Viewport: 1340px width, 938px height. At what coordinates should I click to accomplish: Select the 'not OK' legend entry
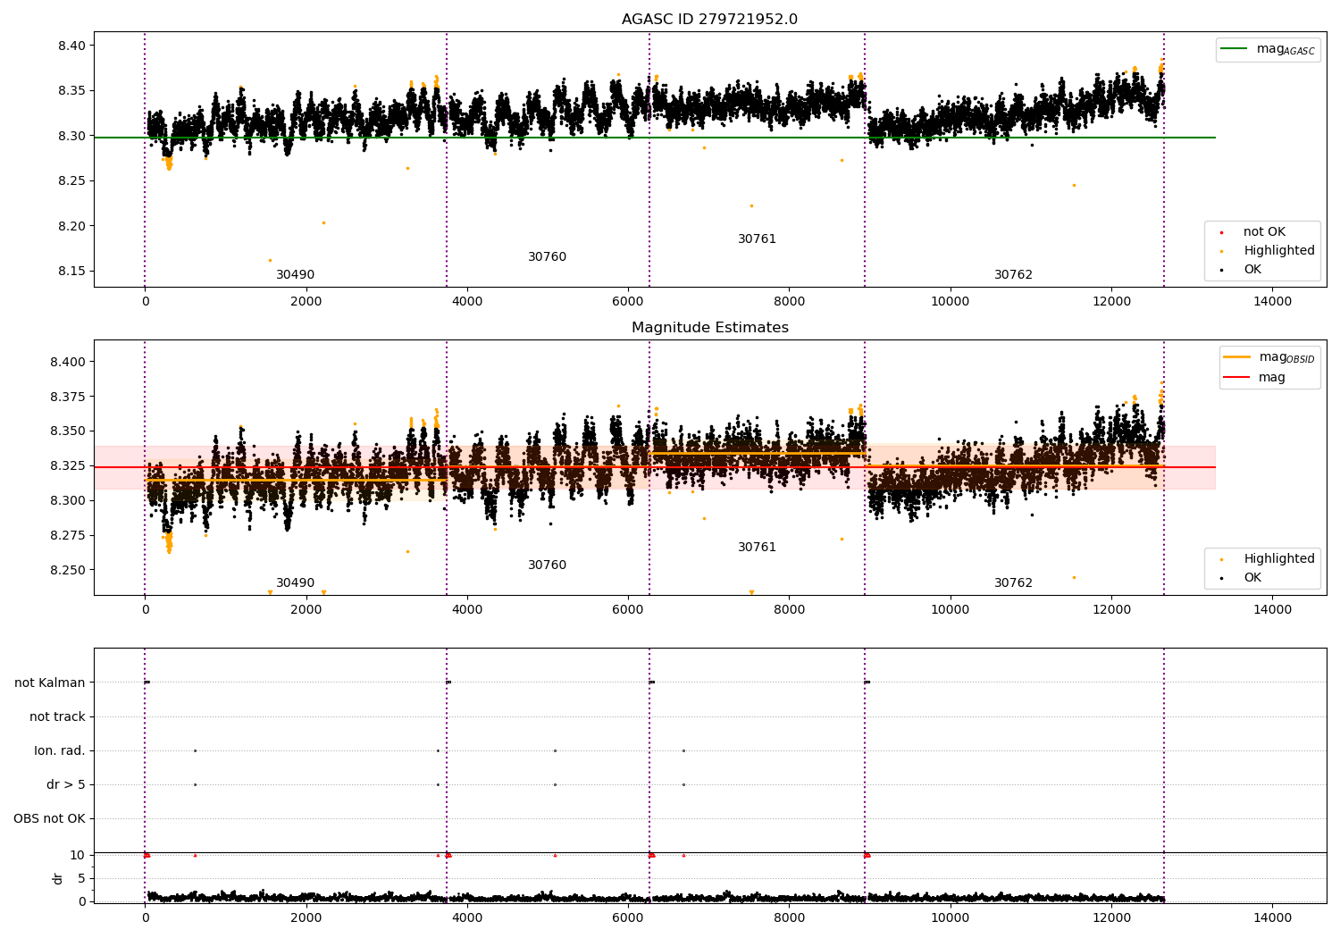point(1264,232)
